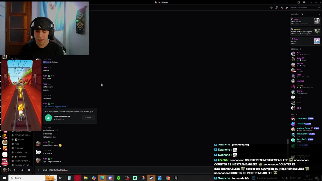Open Google Chrome from the taskbar
The image size is (322, 181).
point(168,178)
